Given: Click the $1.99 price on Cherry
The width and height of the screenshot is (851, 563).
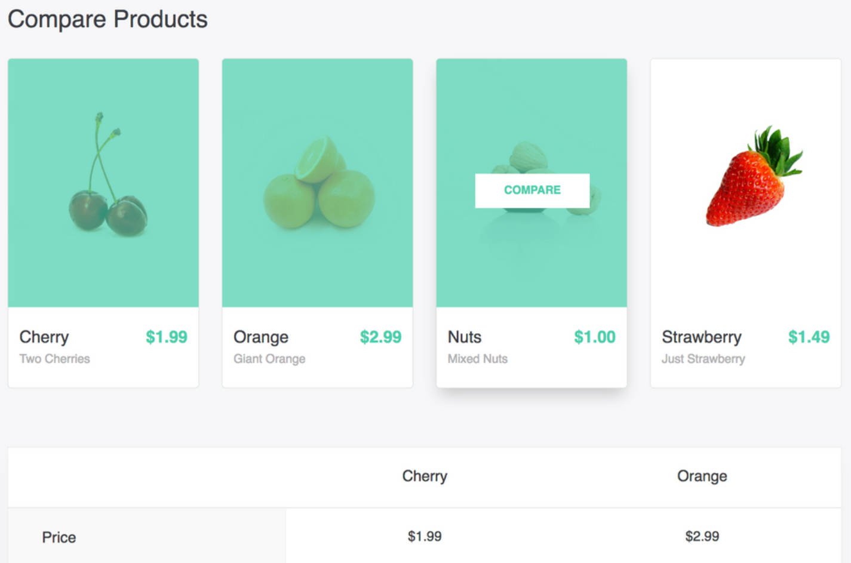Looking at the screenshot, I should coord(165,337).
